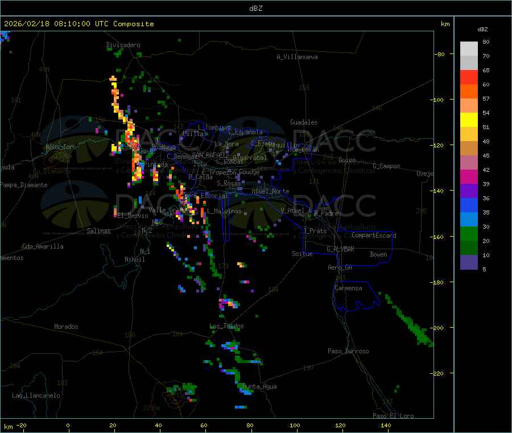Click the Bowen map label
The image size is (512, 433).
379,254
